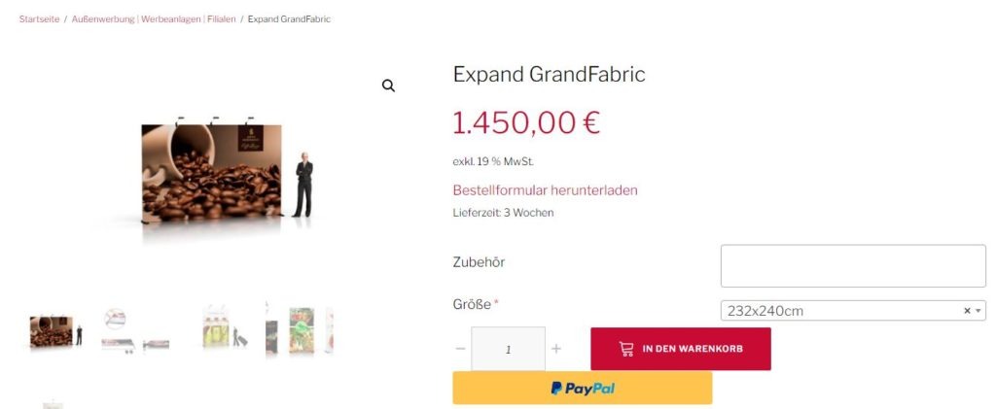Open the Größe dropdown arrow
Viewport: 996px width, 409px height.
pyautogui.click(x=978, y=311)
